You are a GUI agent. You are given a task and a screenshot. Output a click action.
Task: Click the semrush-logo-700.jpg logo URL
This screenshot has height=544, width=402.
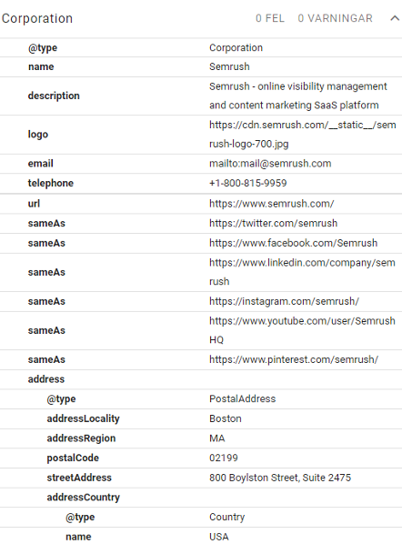[x=303, y=135]
